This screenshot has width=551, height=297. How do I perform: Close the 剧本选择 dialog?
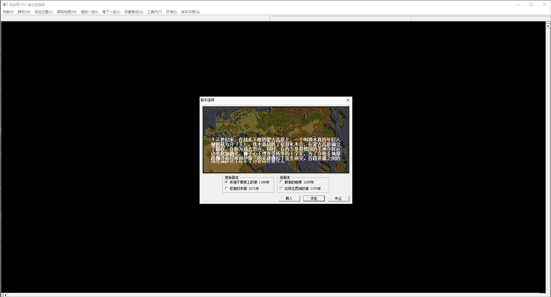click(348, 100)
